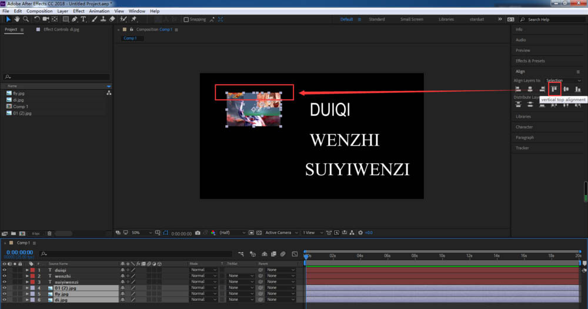Select the Zoom tool magnifier icon
Image resolution: width=588 pixels, height=309 pixels.
(26, 19)
